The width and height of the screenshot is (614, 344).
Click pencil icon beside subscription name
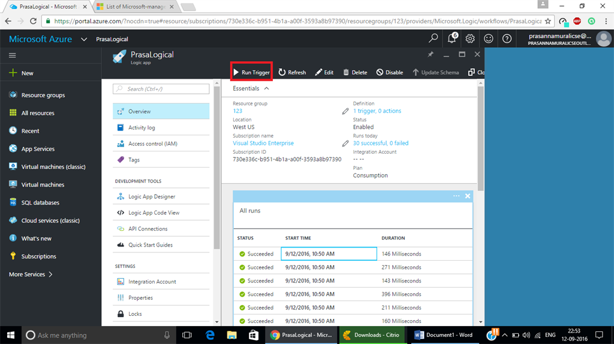345,144
